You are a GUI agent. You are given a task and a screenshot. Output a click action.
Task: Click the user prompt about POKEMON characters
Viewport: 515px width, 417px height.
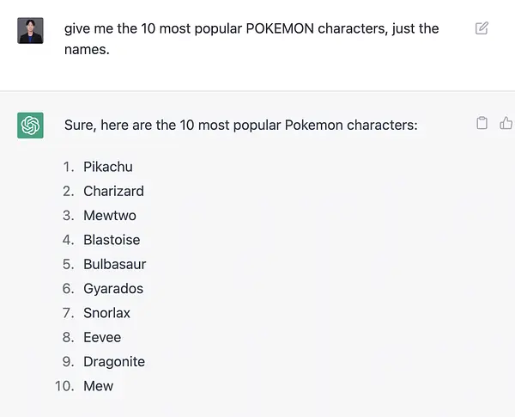pos(251,39)
